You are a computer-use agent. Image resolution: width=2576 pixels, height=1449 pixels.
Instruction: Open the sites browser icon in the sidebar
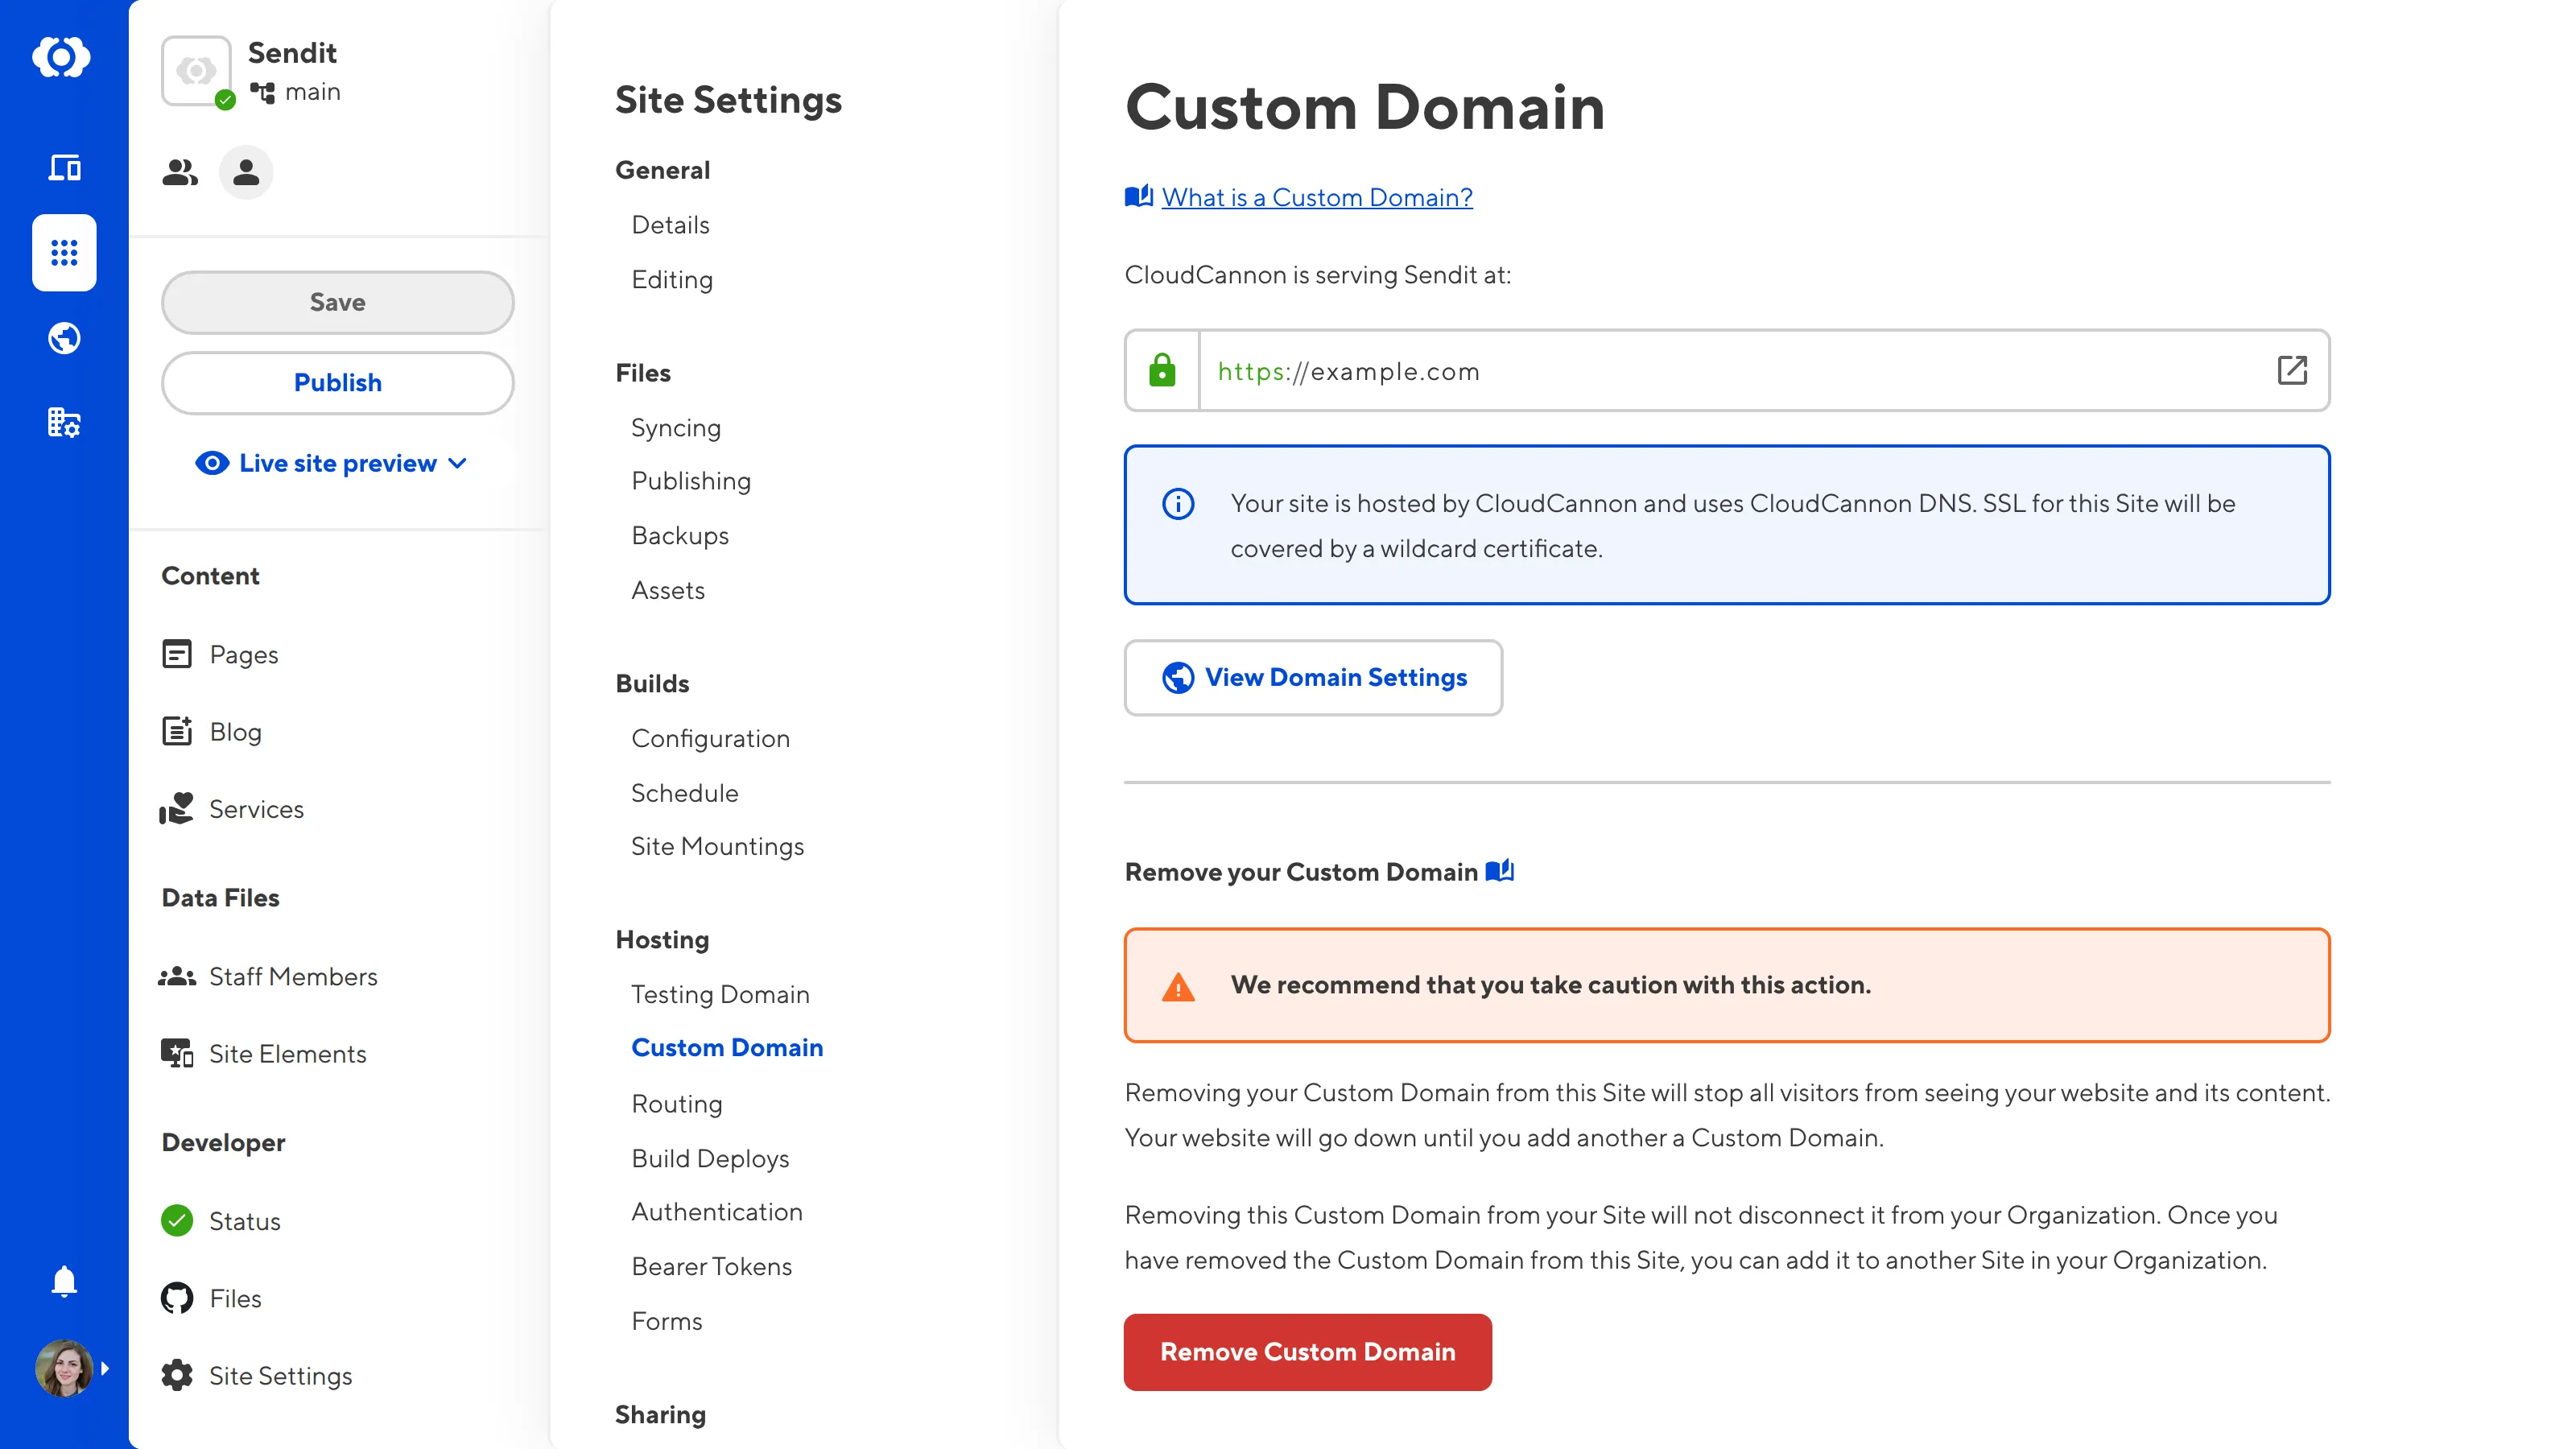tap(64, 167)
